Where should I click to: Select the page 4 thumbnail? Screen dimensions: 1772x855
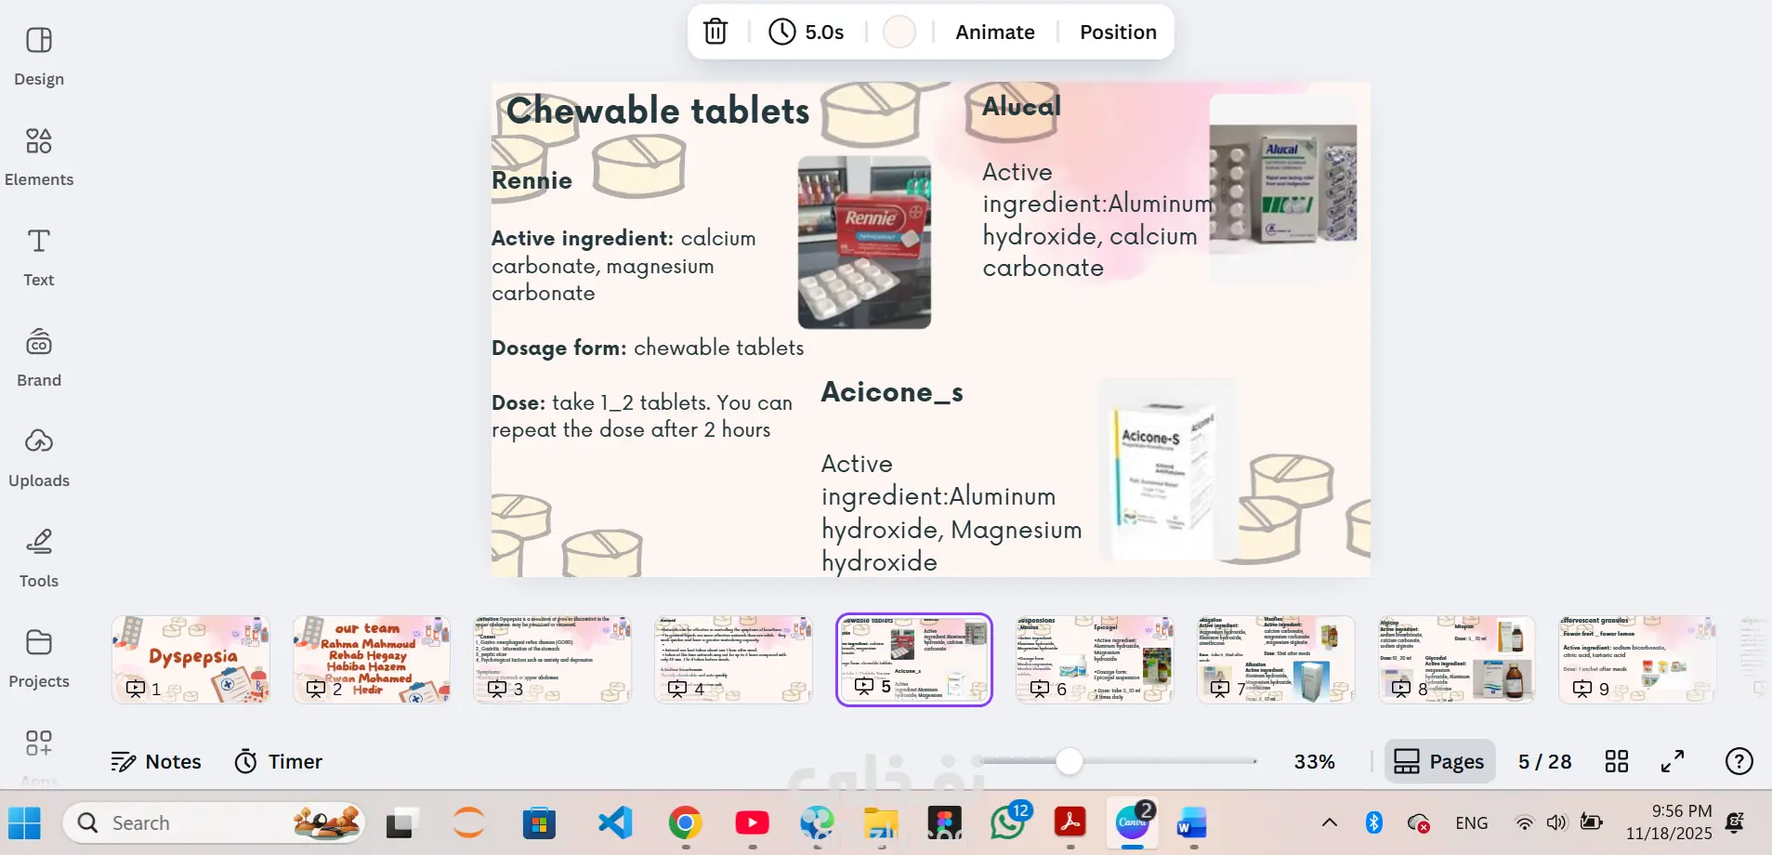pyautogui.click(x=733, y=659)
